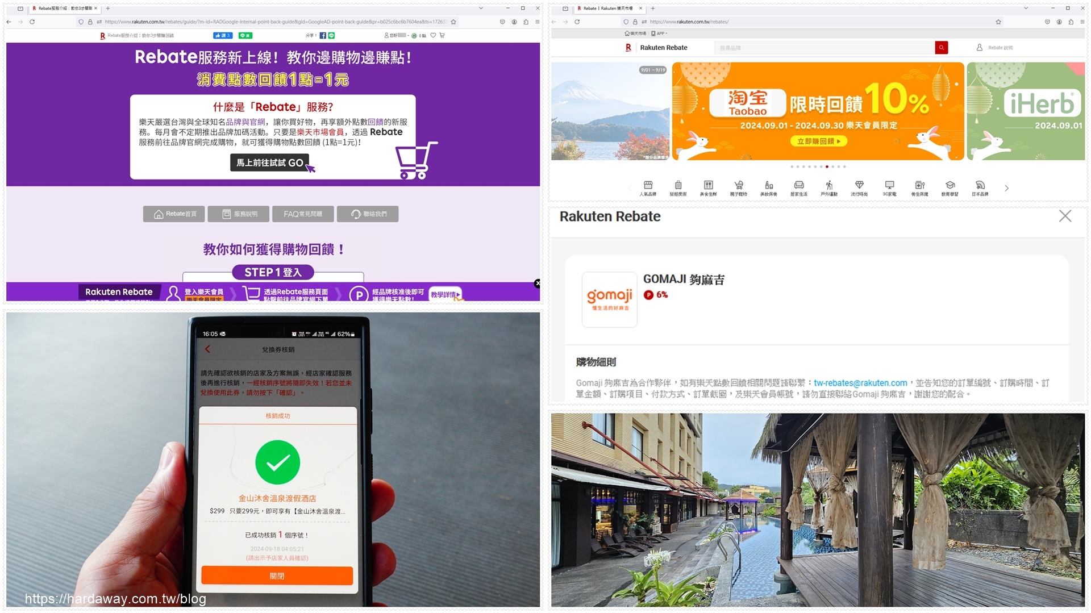Open the FAQ常見問題 navigation button
Viewport: 1091px width, 613px height.
coord(303,214)
